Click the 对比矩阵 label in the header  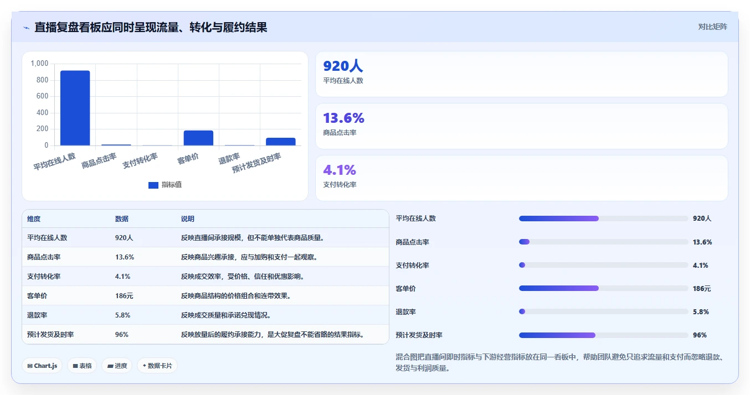(x=713, y=27)
